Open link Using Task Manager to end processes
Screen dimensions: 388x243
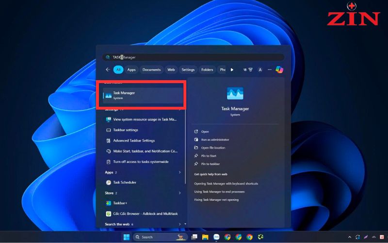click(219, 191)
